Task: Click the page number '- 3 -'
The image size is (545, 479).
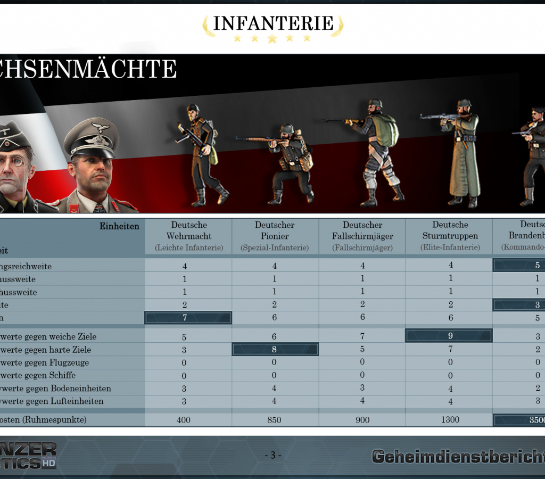Action: point(273,455)
